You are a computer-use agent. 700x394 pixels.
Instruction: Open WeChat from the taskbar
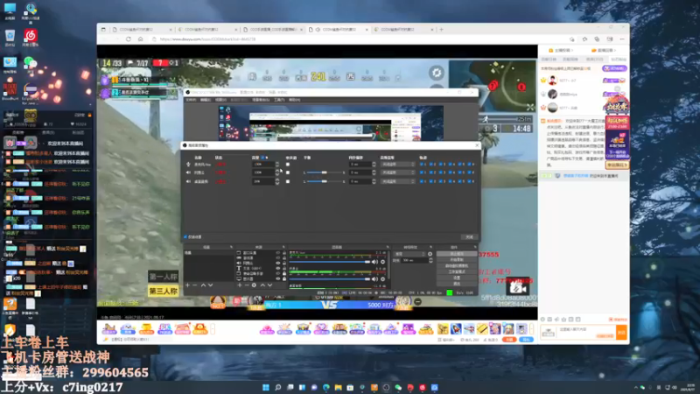tap(398, 387)
